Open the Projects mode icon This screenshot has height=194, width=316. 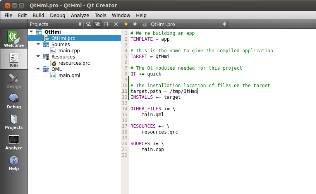coord(14,121)
